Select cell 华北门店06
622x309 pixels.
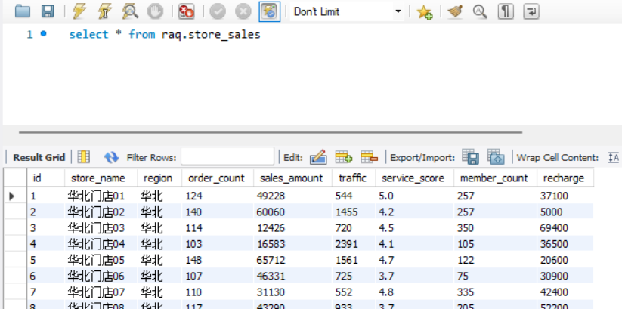pyautogui.click(x=101, y=276)
